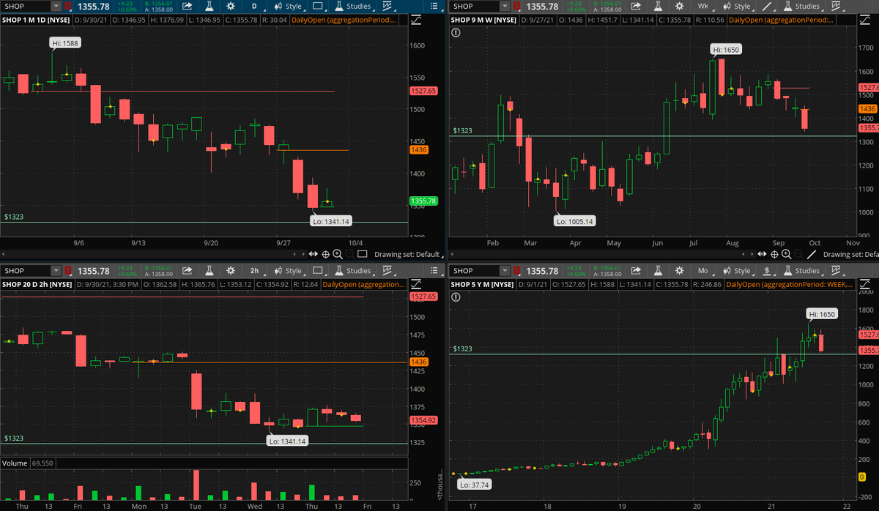Screen dimensions: 879x511
Task: Change the 2h timeframe button
Action: (254, 271)
